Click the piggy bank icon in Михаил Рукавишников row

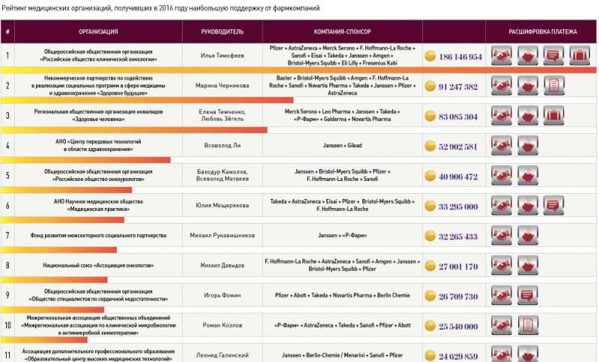tap(528, 236)
